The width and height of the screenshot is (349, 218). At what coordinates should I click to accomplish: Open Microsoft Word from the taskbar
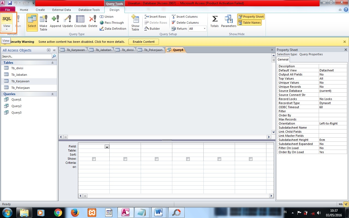[x=158, y=213]
